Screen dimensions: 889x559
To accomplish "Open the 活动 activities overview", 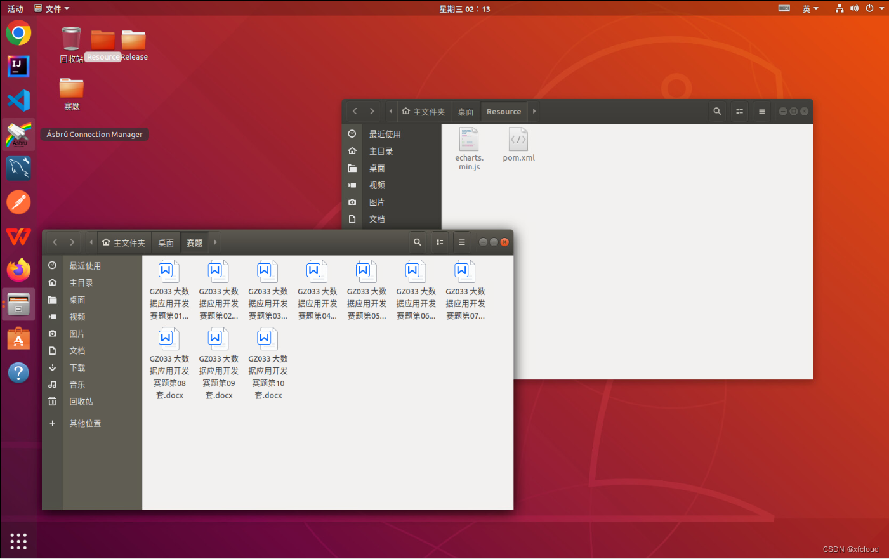I will (x=15, y=9).
